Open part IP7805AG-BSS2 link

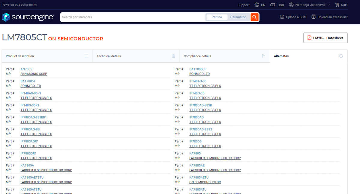(201, 129)
